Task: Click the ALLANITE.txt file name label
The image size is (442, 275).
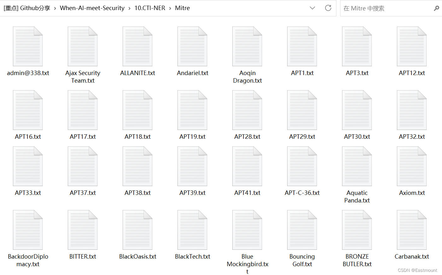Action: 137,73
